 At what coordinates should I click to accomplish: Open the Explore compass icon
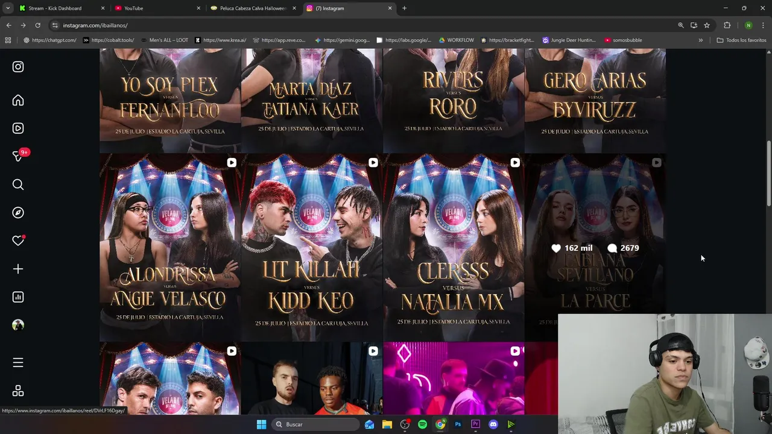[x=18, y=213]
